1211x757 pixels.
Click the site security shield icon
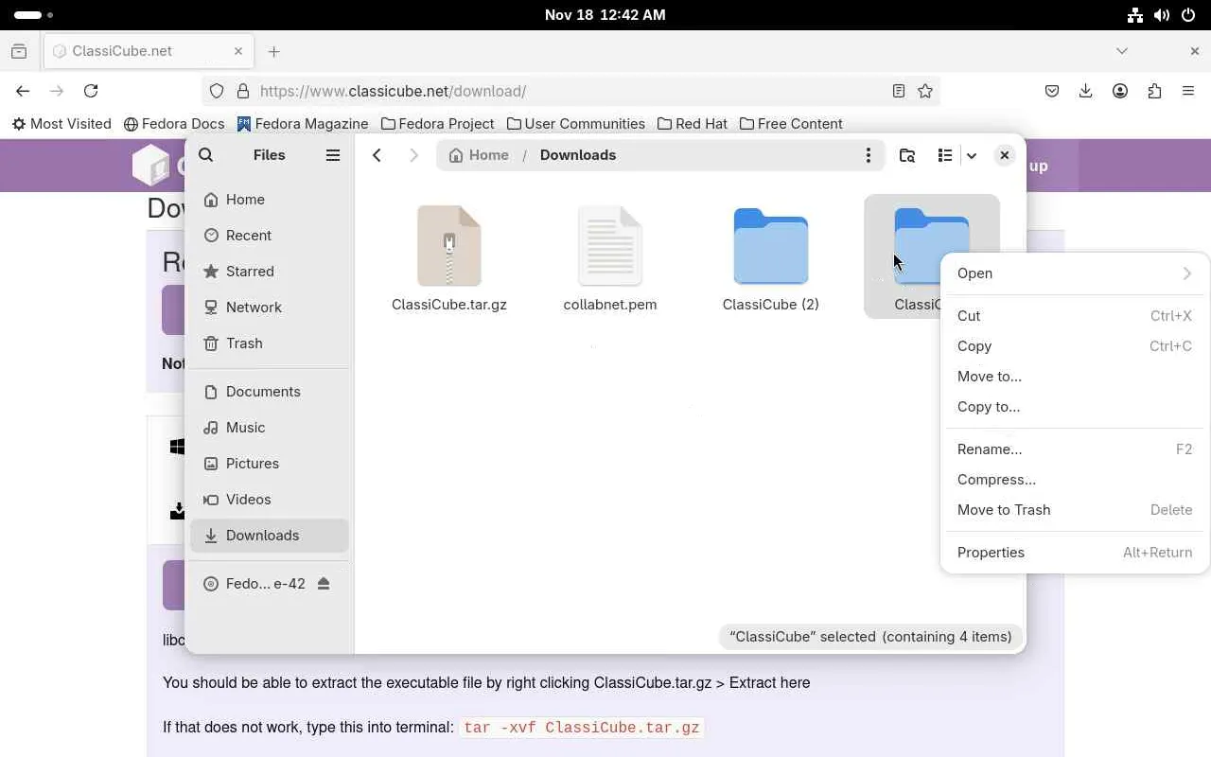tap(217, 91)
